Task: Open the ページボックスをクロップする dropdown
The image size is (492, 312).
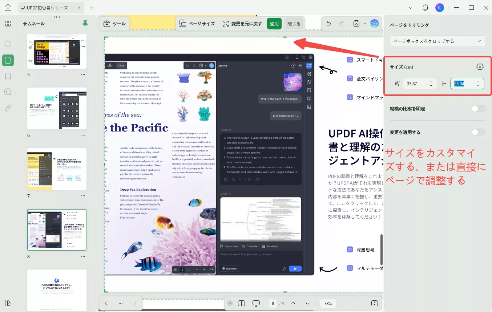Action: (x=437, y=41)
